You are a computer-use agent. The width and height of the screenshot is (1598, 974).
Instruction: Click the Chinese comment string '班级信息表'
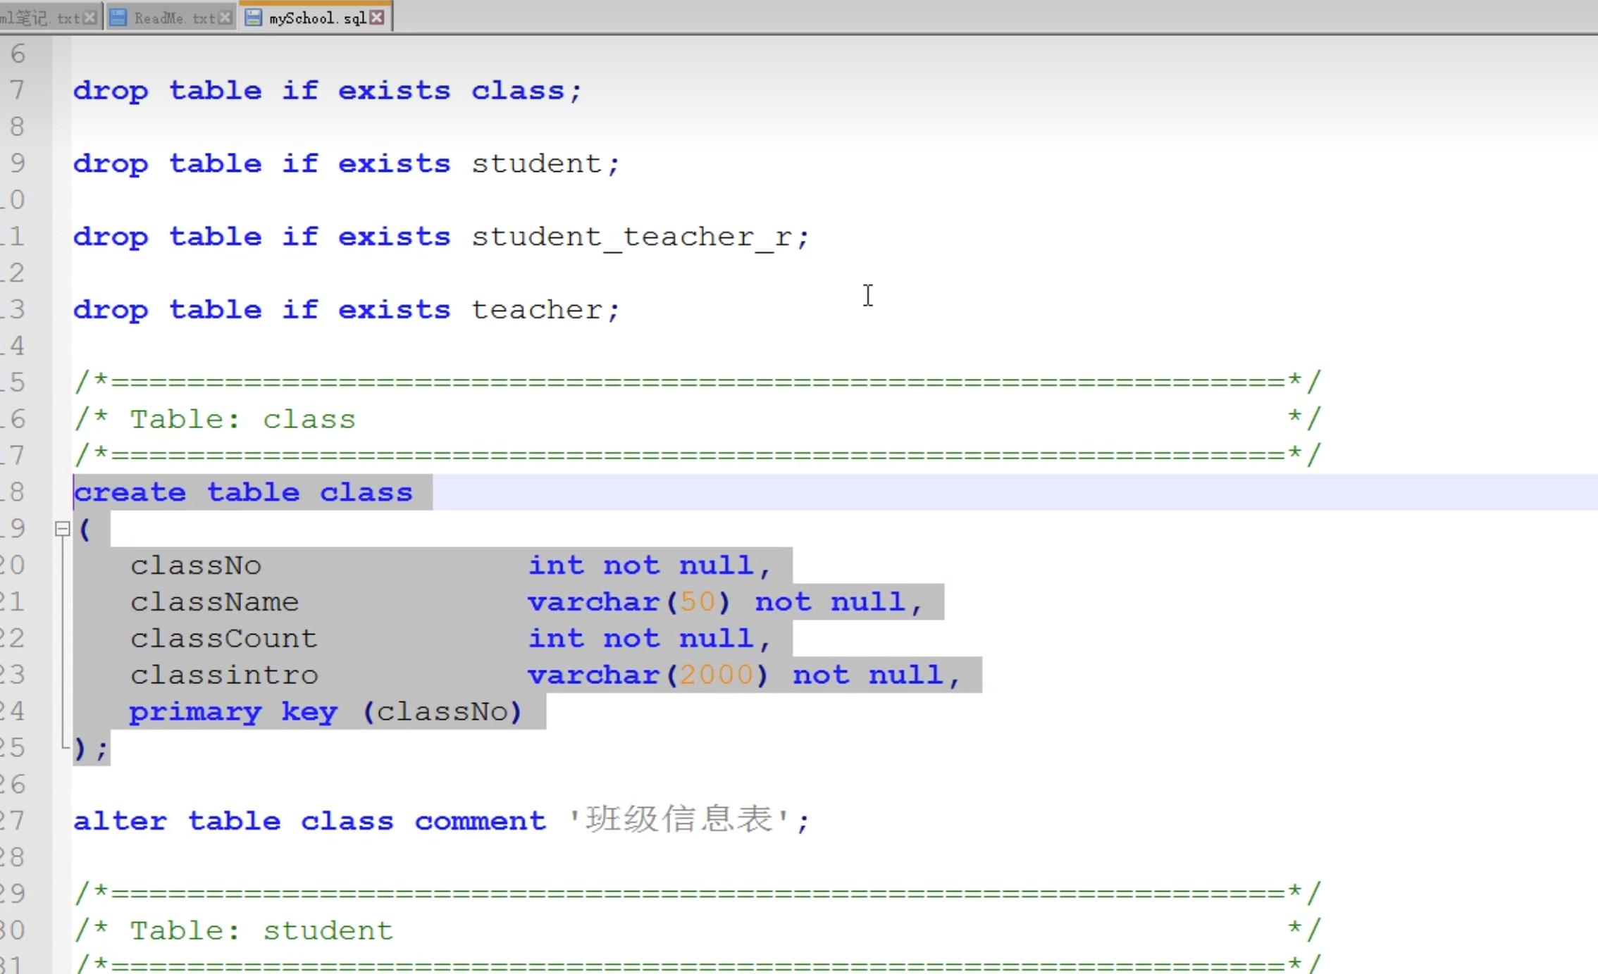click(x=680, y=820)
